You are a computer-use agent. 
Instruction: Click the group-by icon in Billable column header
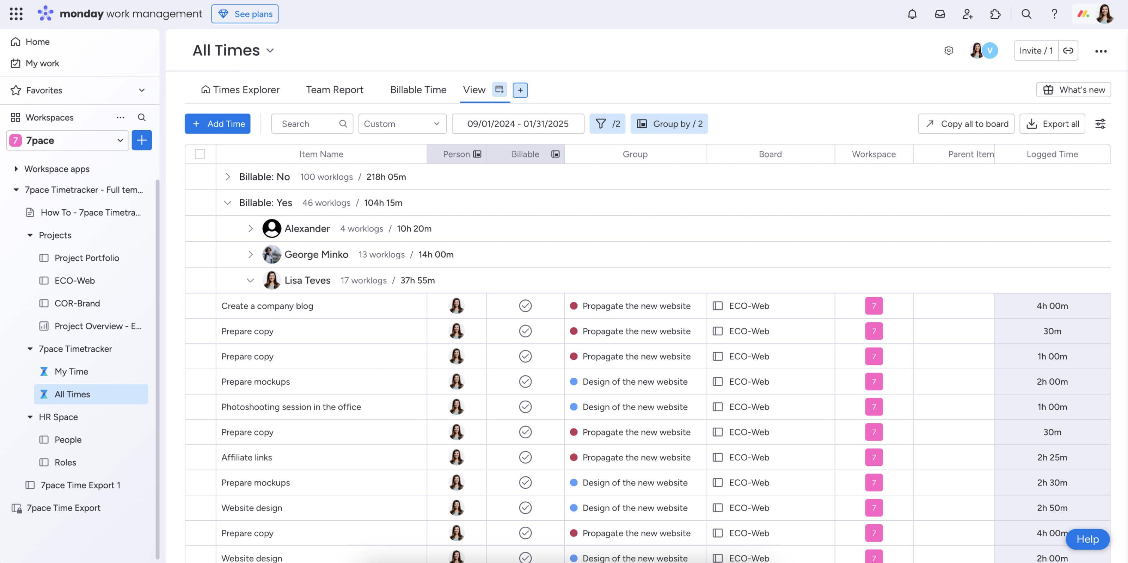tap(555, 154)
